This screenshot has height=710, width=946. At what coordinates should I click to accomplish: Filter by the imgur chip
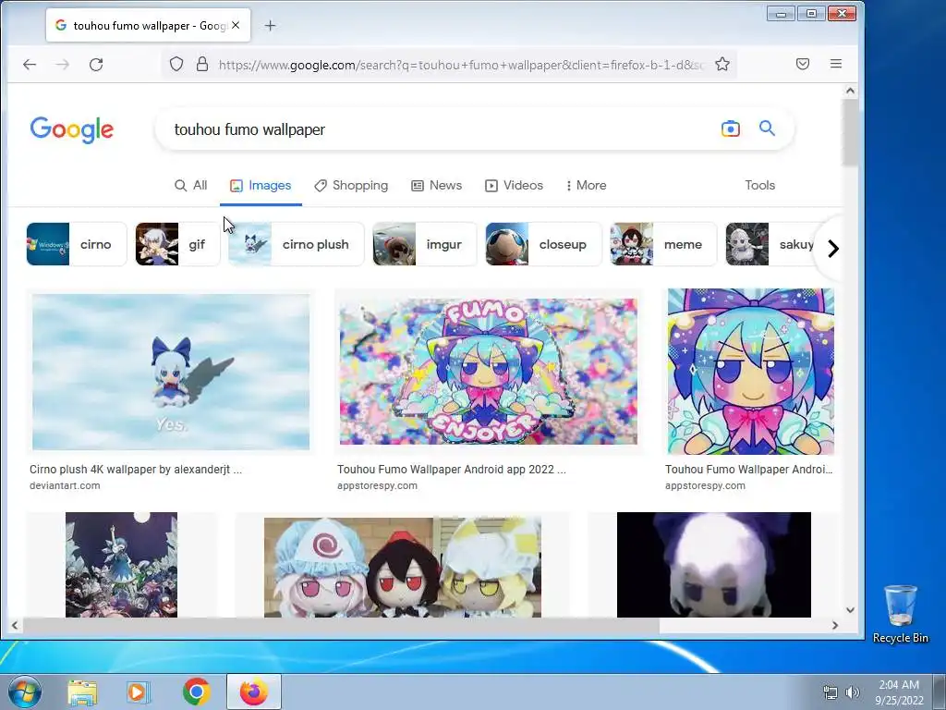pyautogui.click(x=425, y=244)
